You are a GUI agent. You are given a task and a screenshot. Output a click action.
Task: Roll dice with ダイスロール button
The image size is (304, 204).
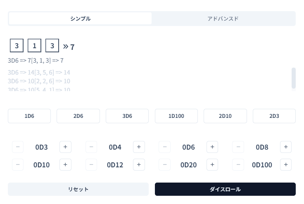tap(225, 189)
